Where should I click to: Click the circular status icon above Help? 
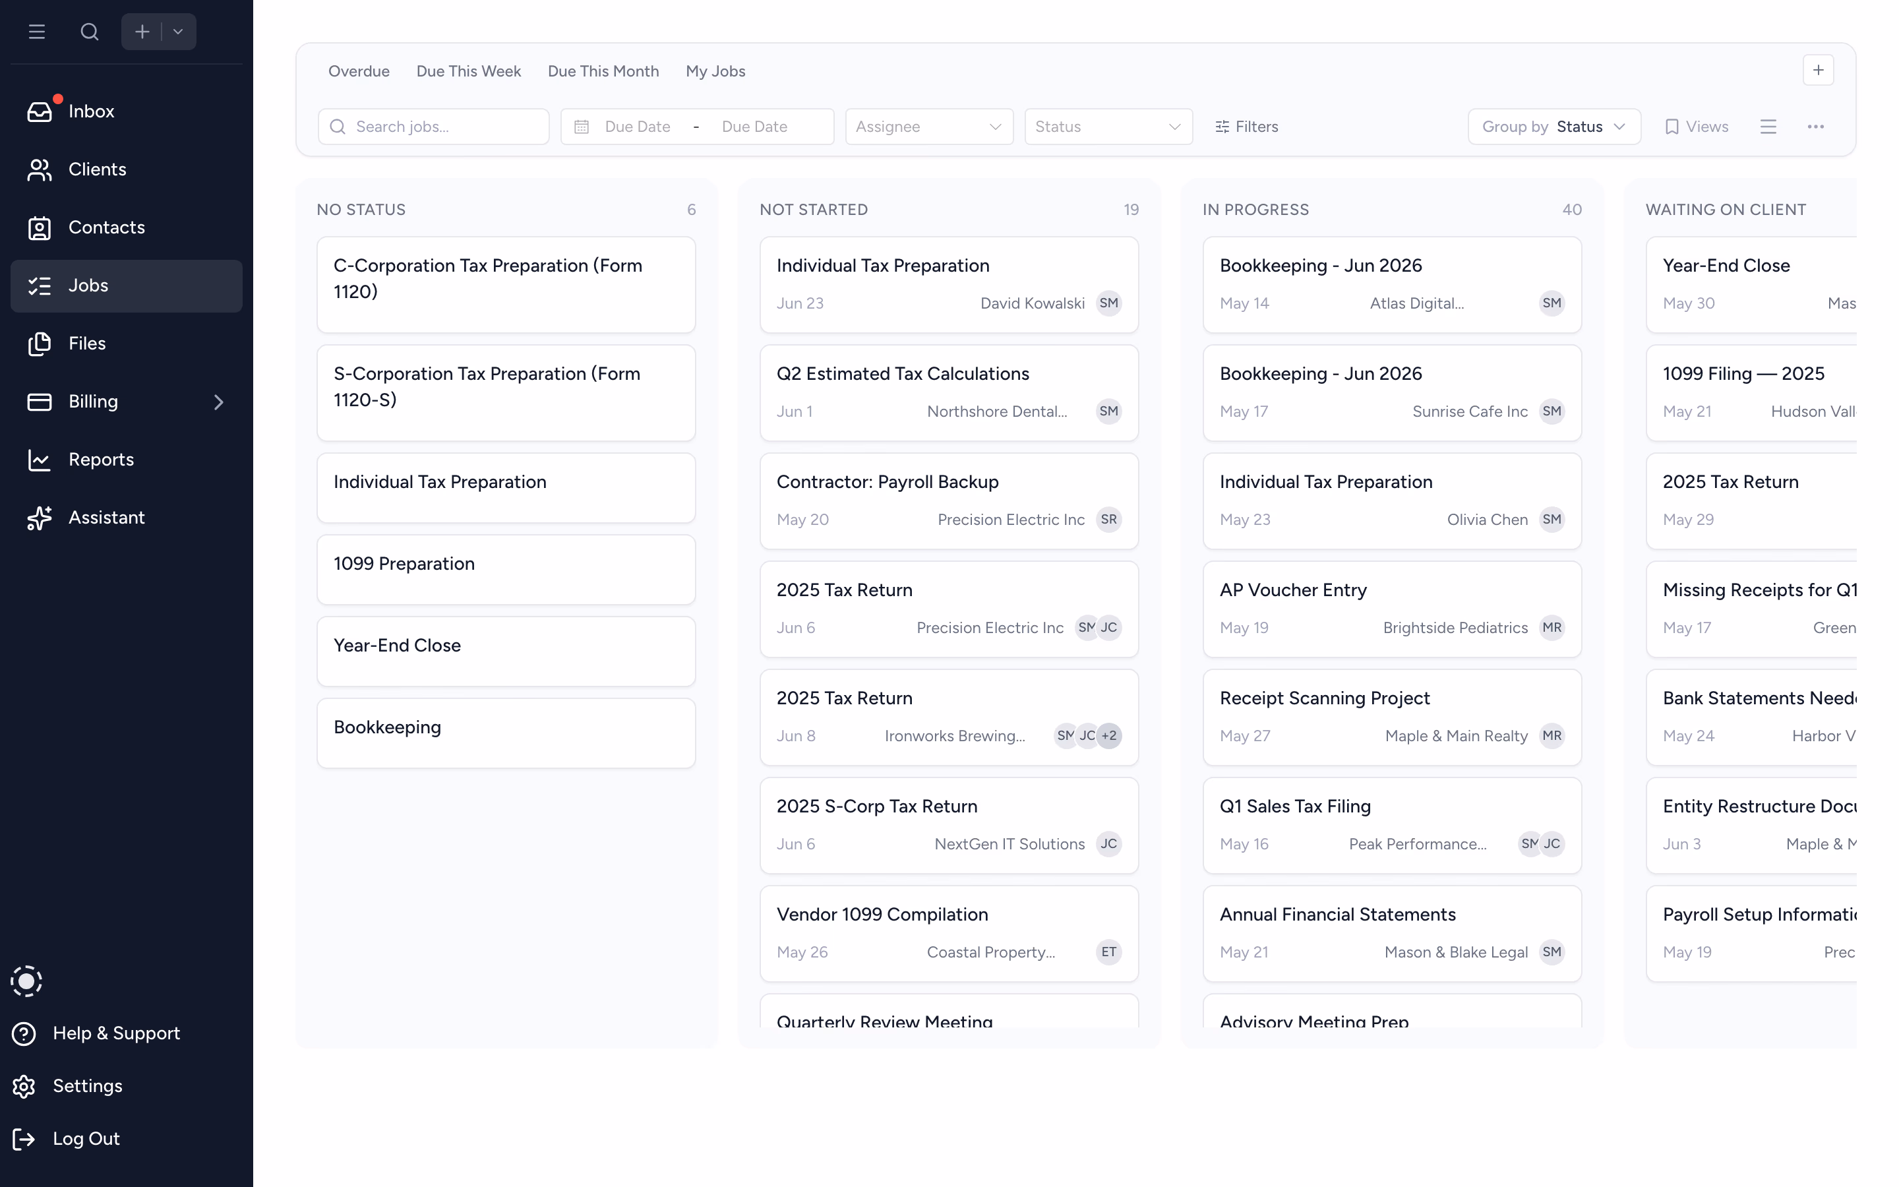(x=26, y=981)
